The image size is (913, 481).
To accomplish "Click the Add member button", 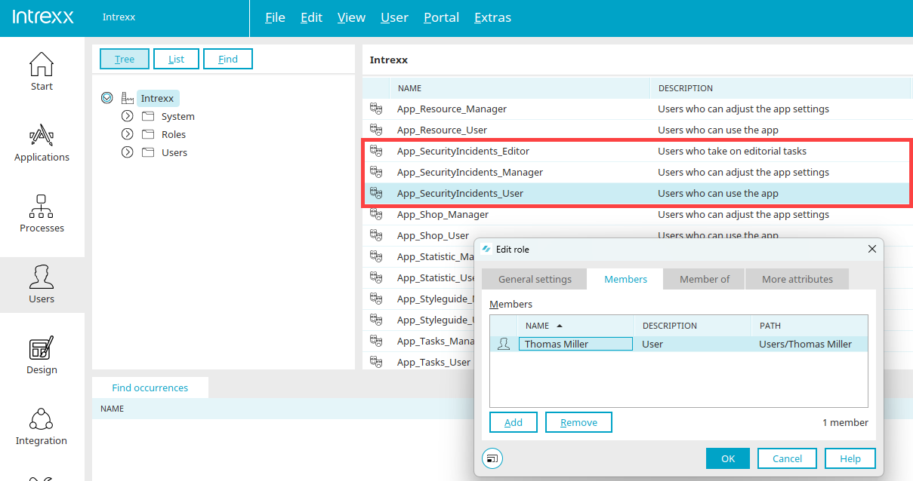I will tap(514, 422).
